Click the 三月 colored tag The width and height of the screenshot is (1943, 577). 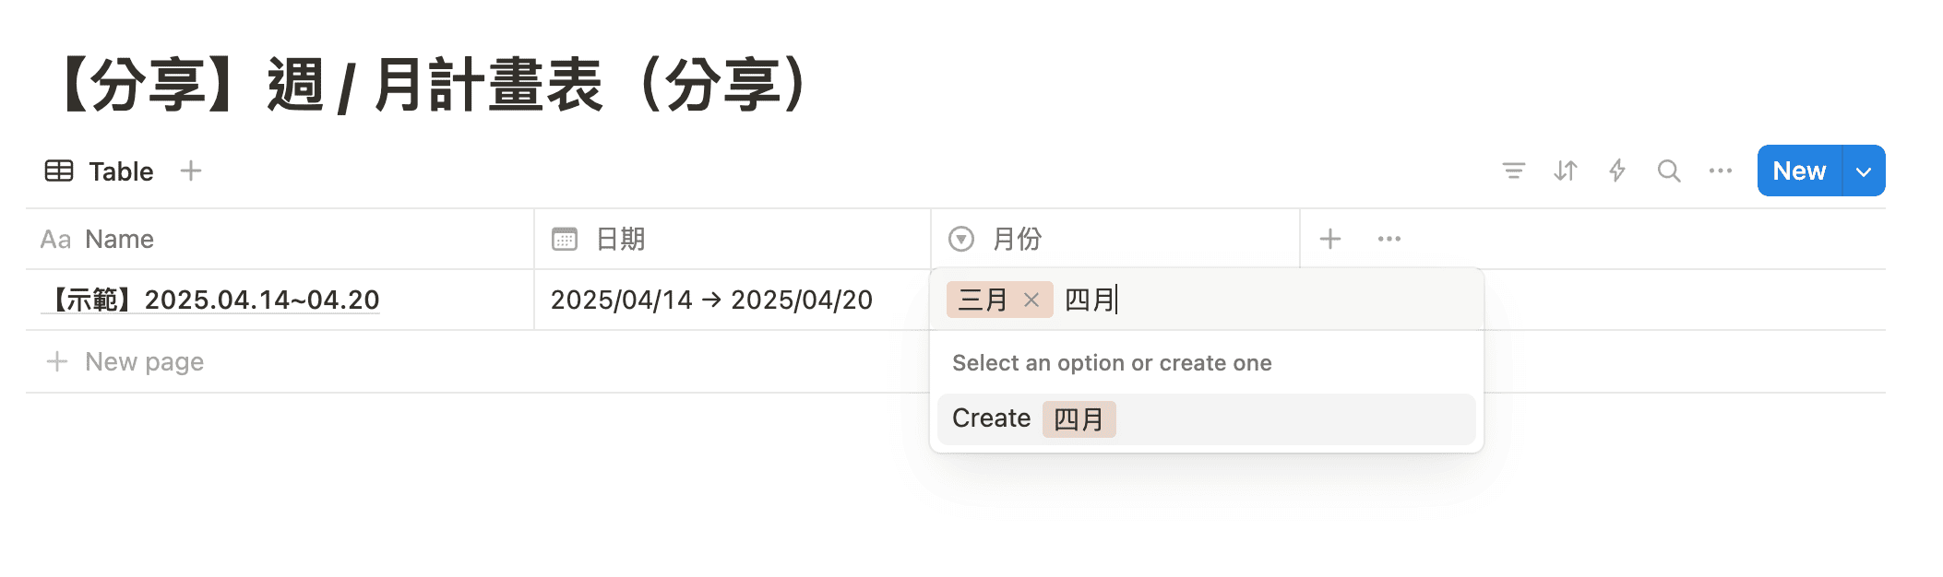982,300
